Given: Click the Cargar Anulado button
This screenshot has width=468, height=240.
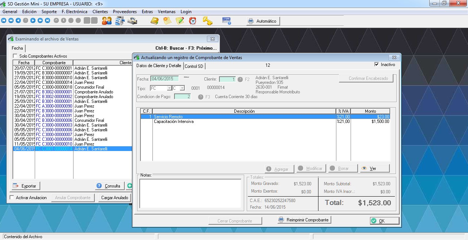Looking at the screenshot, I should [x=114, y=198].
